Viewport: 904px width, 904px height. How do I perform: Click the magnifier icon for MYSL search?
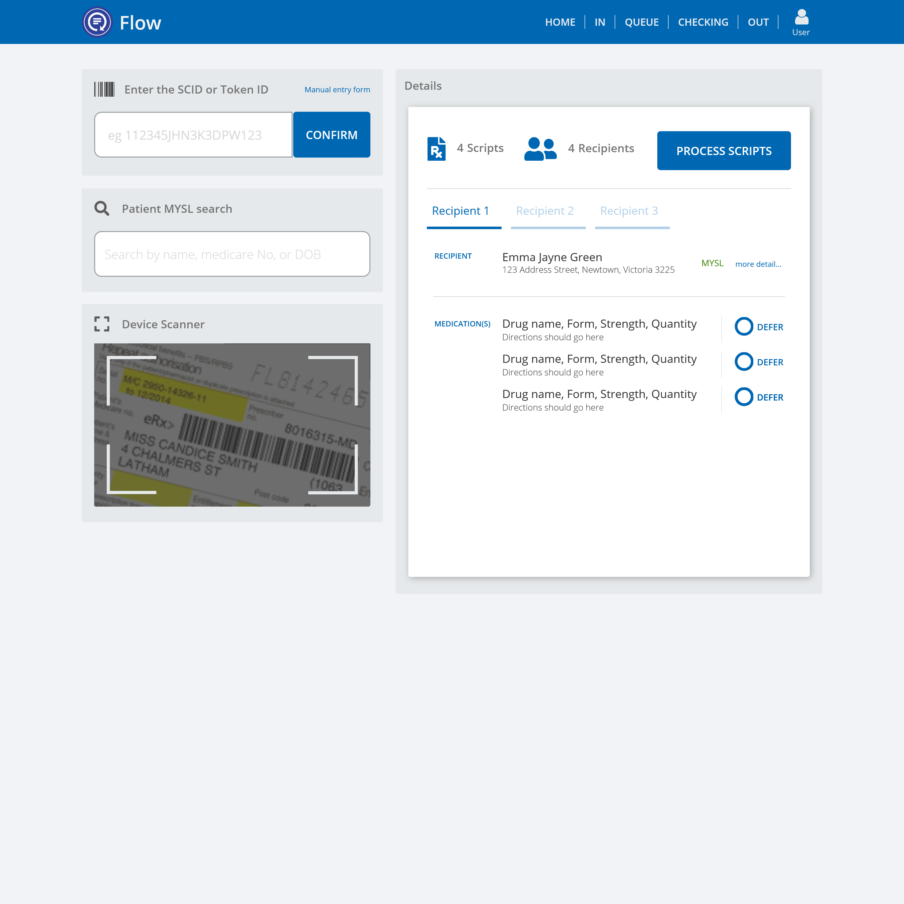coord(101,209)
